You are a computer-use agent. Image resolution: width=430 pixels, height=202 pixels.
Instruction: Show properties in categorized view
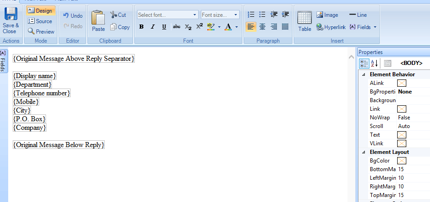(x=364, y=64)
